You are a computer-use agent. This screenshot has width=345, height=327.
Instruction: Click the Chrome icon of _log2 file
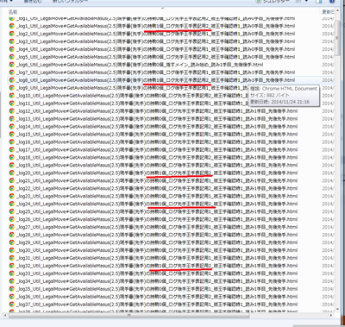tap(12, 34)
